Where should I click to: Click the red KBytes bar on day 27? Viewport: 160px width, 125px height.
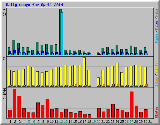132,105
